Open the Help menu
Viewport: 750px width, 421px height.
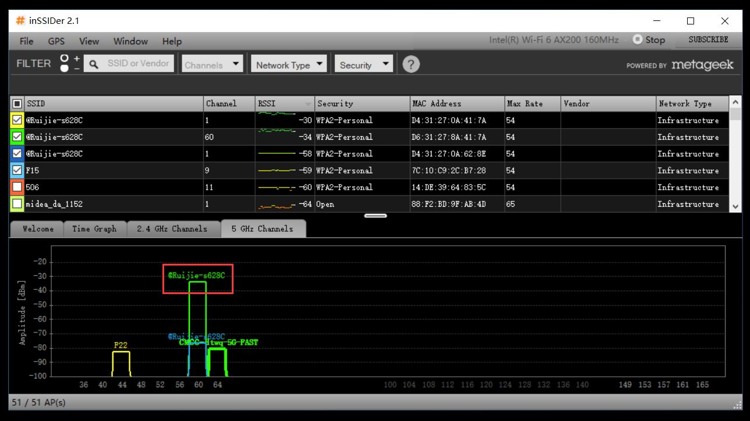(x=172, y=41)
